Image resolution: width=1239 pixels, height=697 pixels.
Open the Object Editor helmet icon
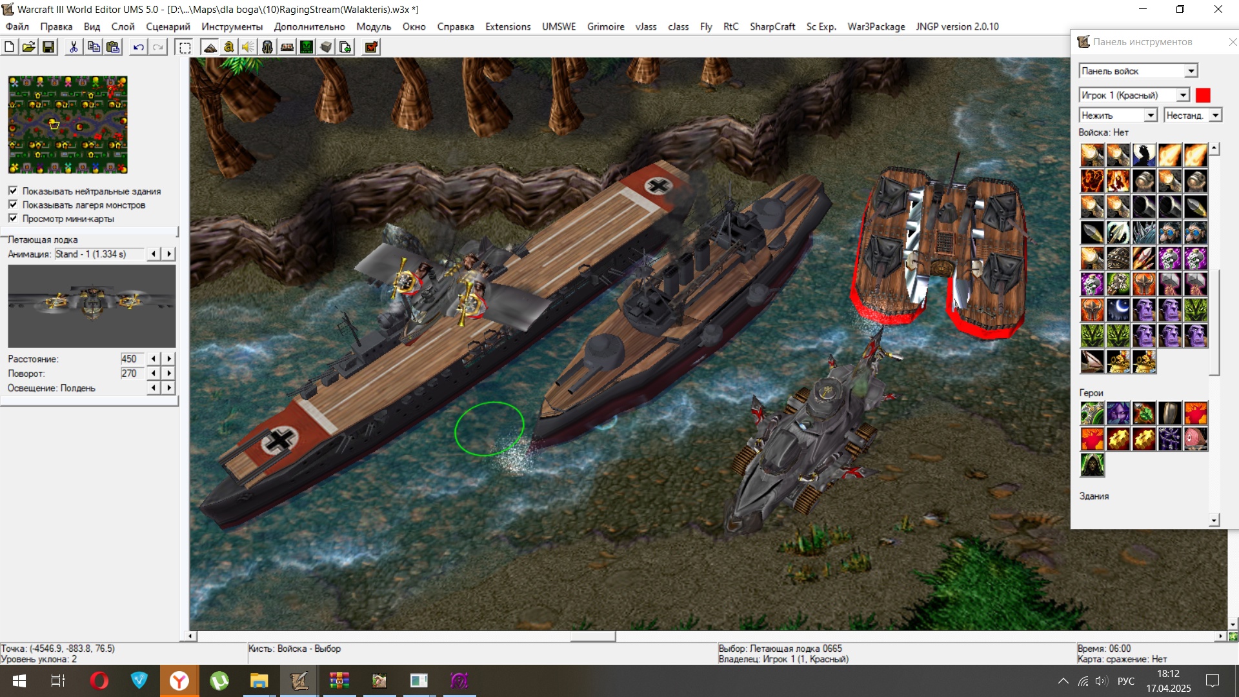click(267, 47)
